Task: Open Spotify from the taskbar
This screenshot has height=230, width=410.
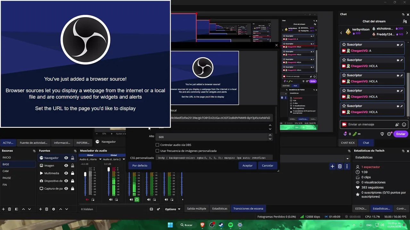Action: coord(231,225)
